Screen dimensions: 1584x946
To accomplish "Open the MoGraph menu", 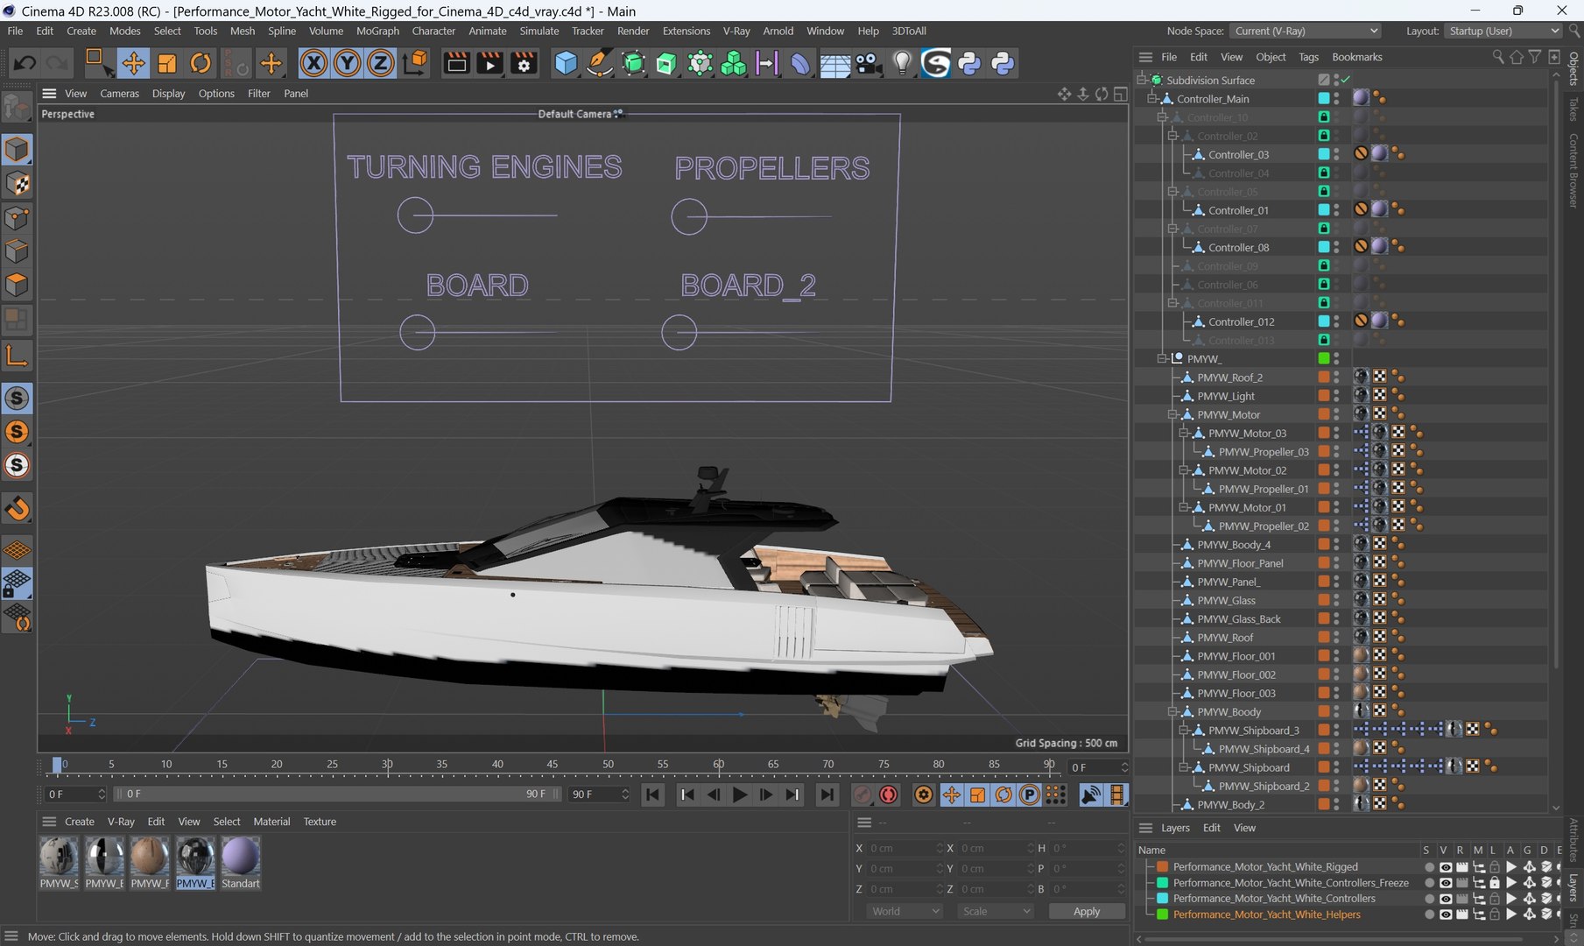I will click(377, 31).
